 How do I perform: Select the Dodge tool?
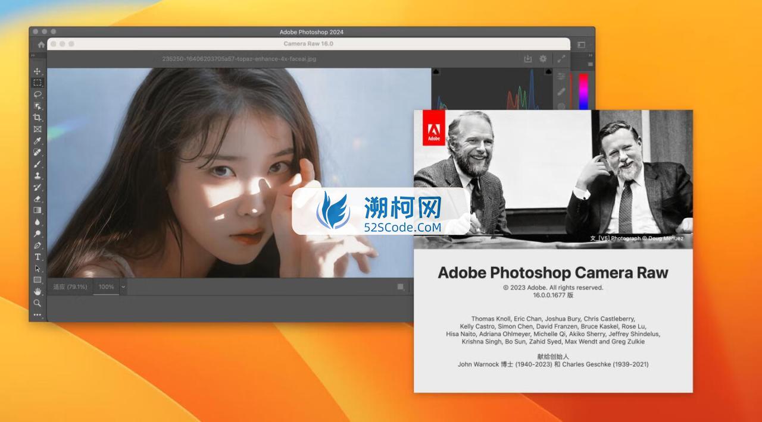point(38,234)
